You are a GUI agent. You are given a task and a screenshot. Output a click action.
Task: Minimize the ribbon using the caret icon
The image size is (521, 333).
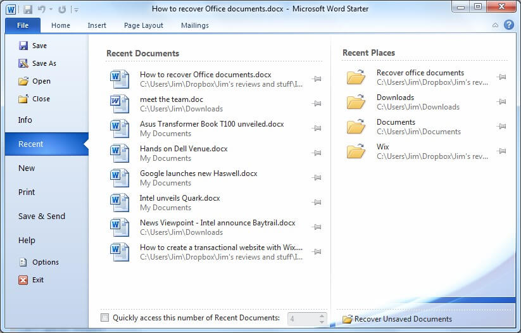495,25
